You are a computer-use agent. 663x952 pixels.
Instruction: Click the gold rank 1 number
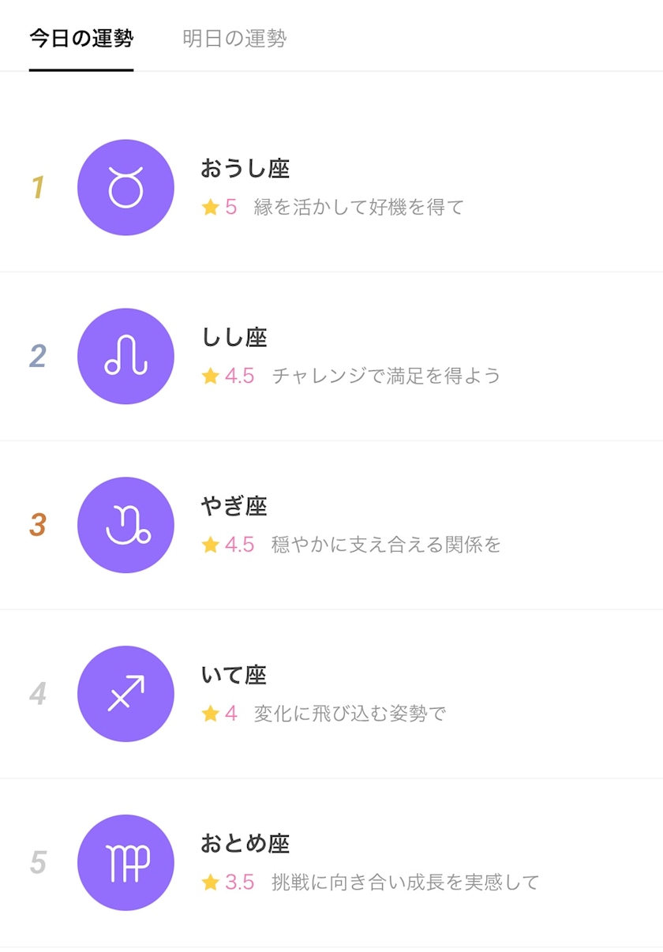point(37,188)
